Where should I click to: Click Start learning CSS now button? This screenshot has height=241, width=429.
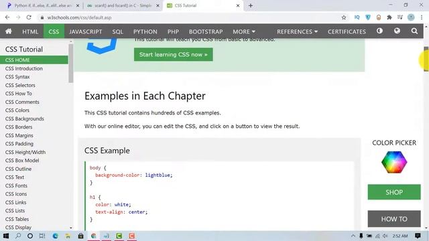[173, 54]
